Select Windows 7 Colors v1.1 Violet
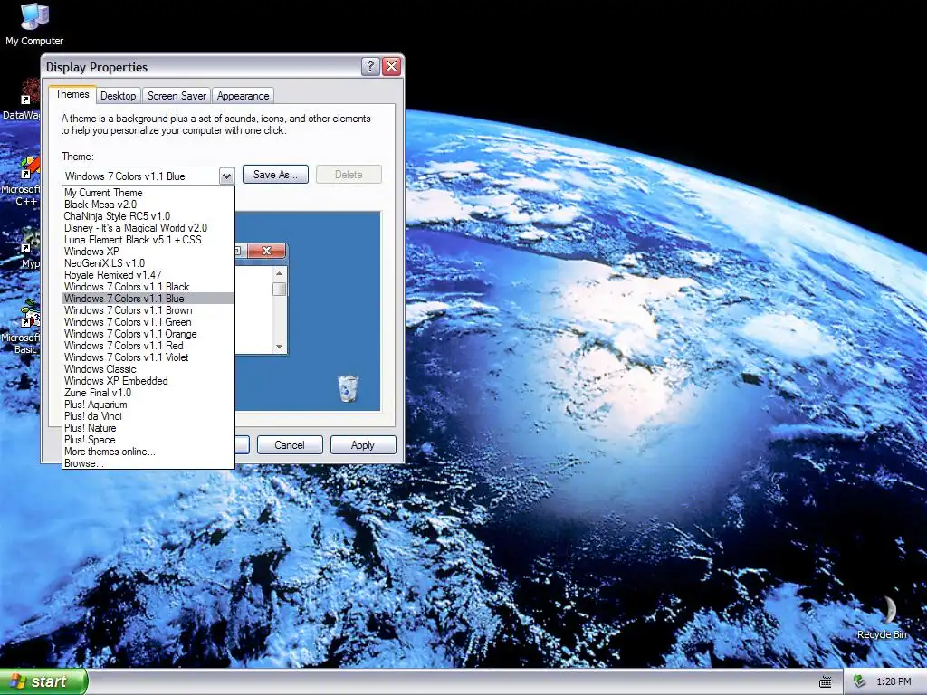 (x=148, y=357)
